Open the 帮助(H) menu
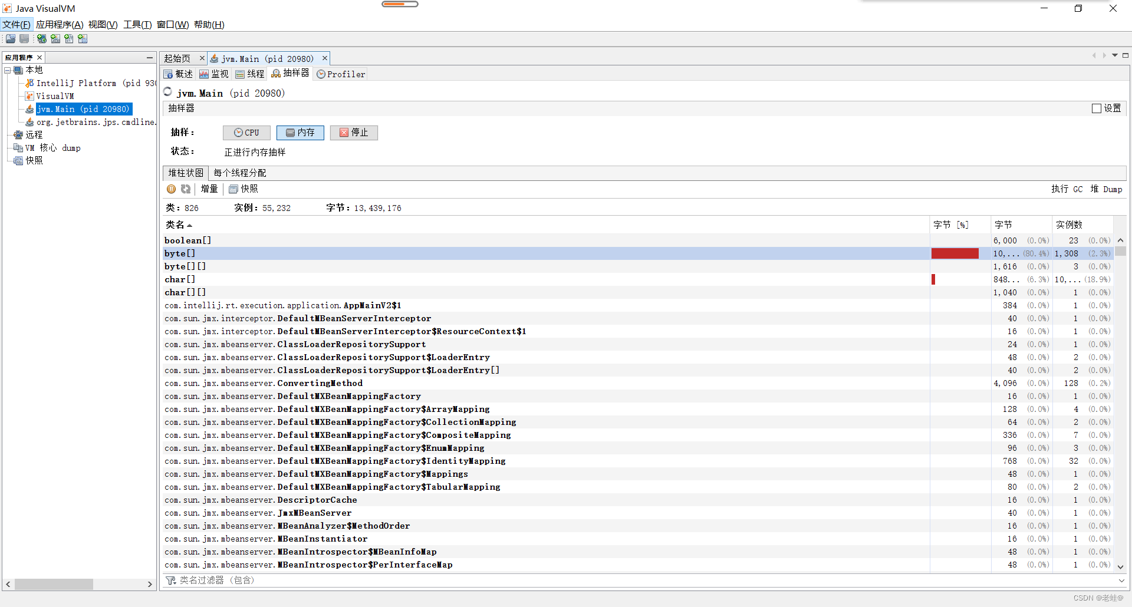Viewport: 1132px width, 607px height. (x=209, y=25)
